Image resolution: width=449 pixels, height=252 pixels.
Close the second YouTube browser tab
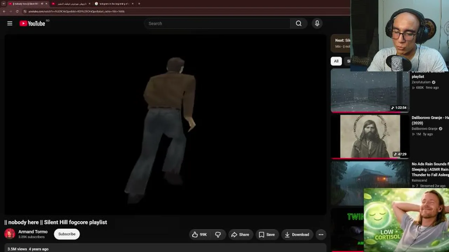tap(89, 3)
